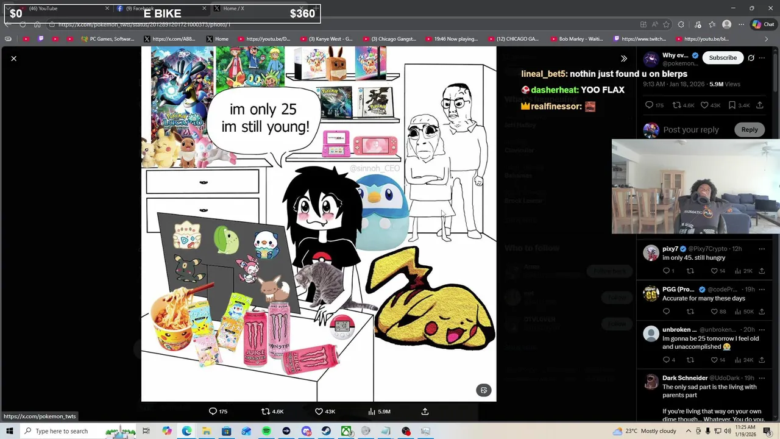Open the Windows Start menu
The image size is (780, 439).
pyautogui.click(x=9, y=431)
